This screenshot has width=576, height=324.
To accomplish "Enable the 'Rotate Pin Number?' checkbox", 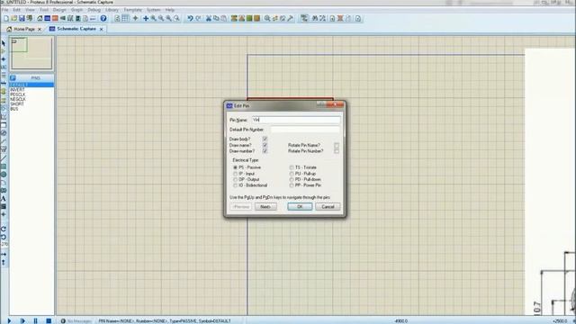I will point(337,151).
